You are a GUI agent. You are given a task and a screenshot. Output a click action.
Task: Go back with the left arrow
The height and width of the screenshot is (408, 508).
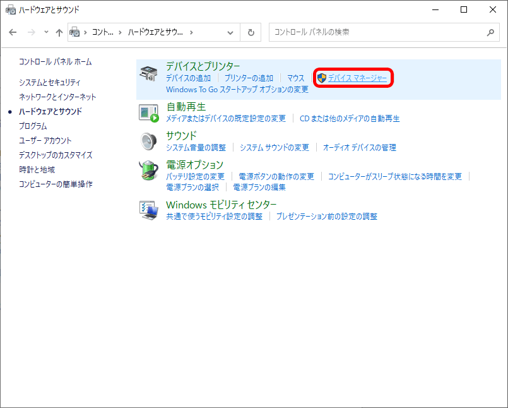coord(13,32)
